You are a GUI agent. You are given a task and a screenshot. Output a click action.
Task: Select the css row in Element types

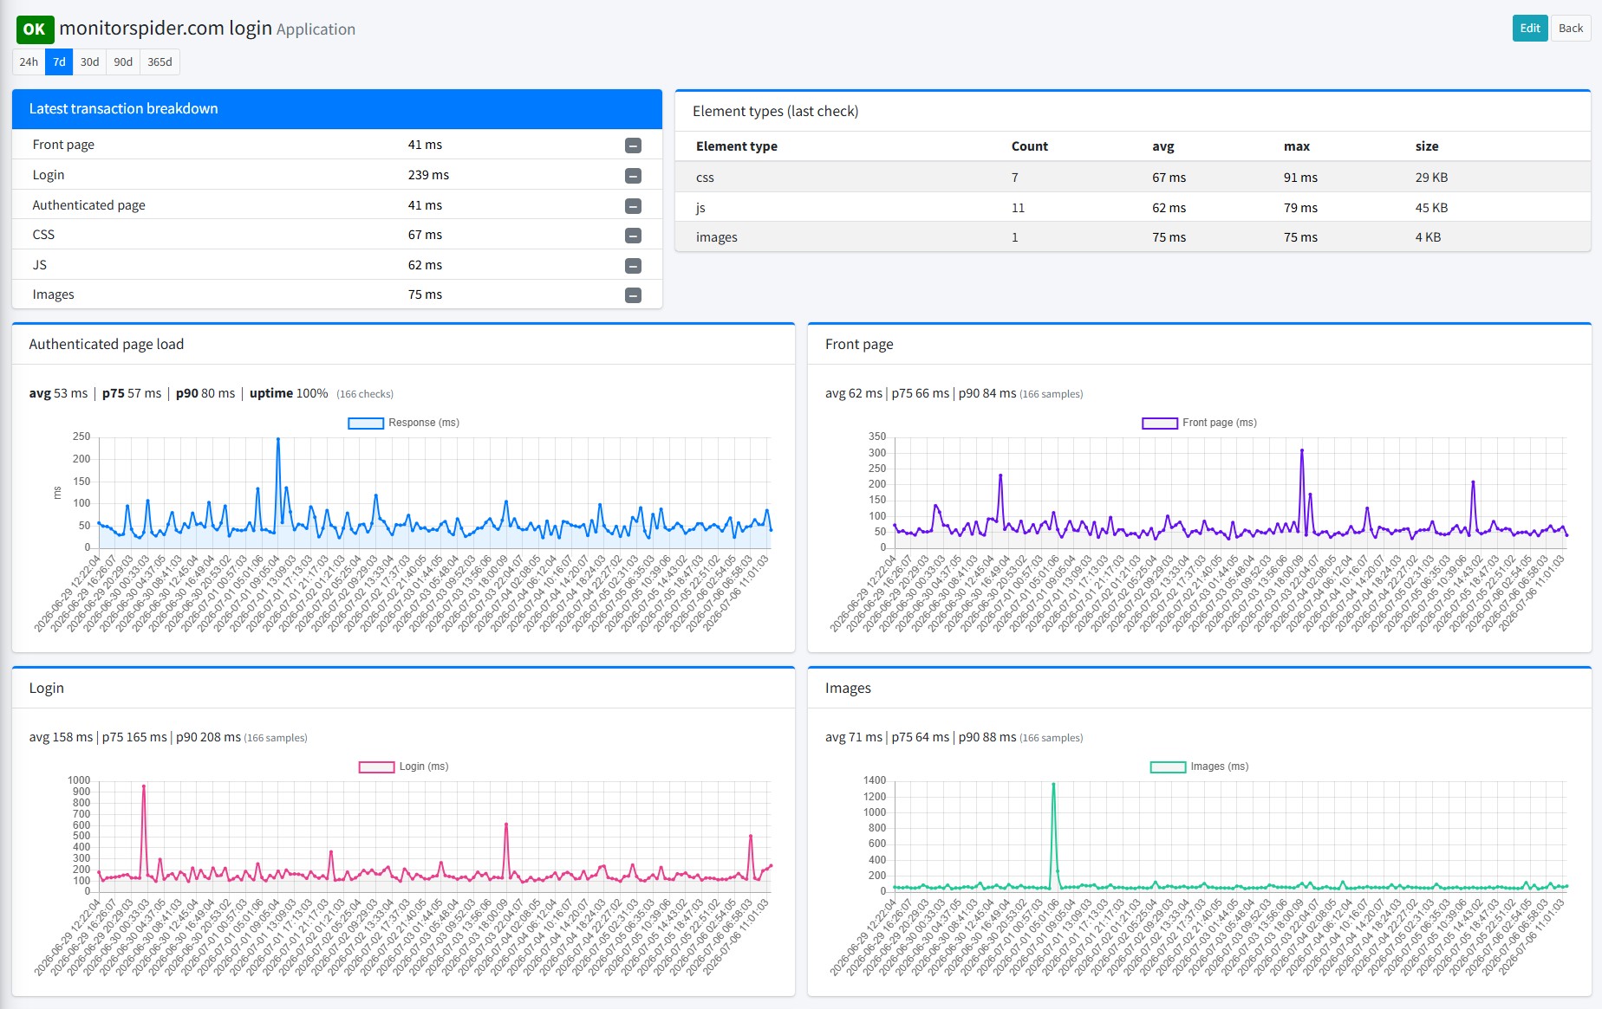pos(1132,178)
